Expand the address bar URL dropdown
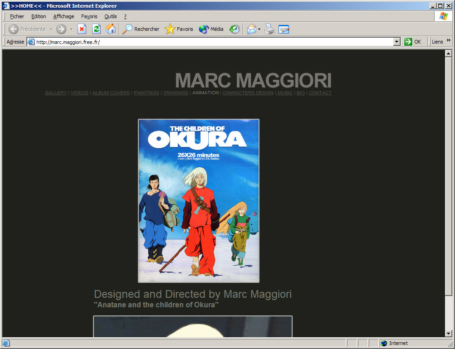The image size is (455, 349). pyautogui.click(x=397, y=42)
